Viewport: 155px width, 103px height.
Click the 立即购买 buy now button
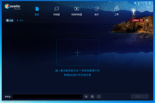pyautogui.click(x=137, y=20)
